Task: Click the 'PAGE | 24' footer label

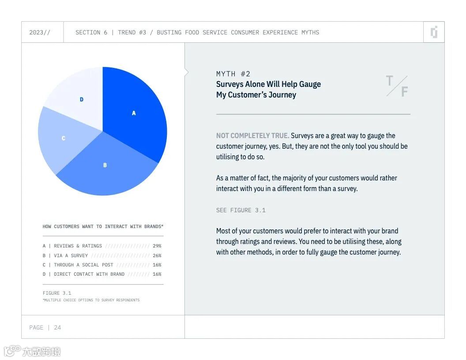Action: (x=45, y=327)
